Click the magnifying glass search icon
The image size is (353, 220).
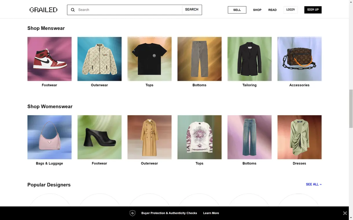tap(73, 10)
